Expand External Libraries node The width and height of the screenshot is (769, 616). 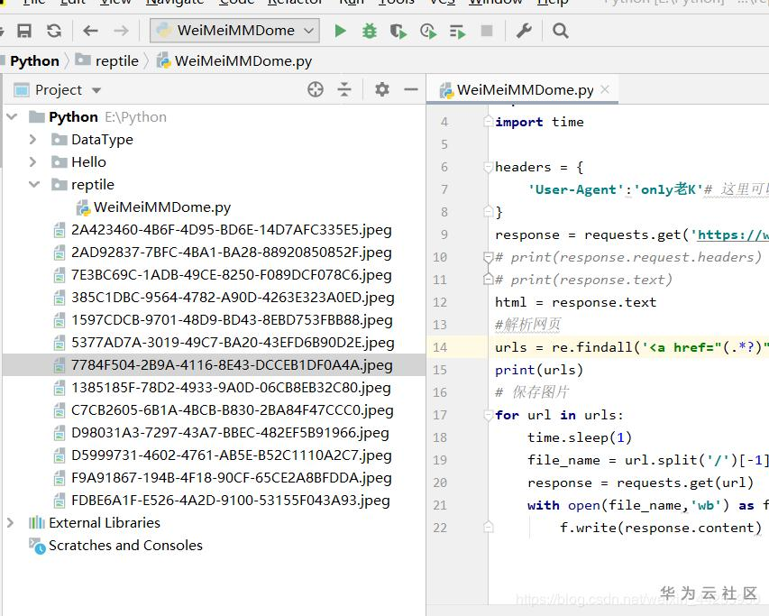(10, 523)
